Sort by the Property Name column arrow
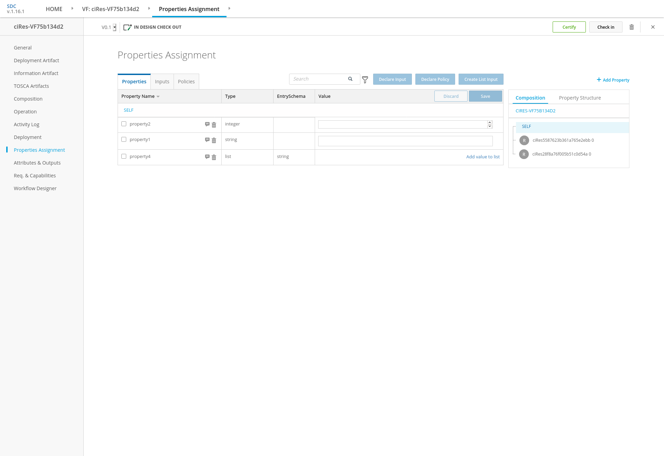 pos(158,96)
